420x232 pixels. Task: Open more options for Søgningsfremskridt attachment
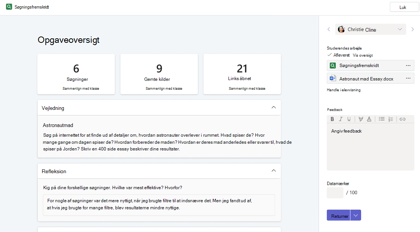(x=408, y=66)
